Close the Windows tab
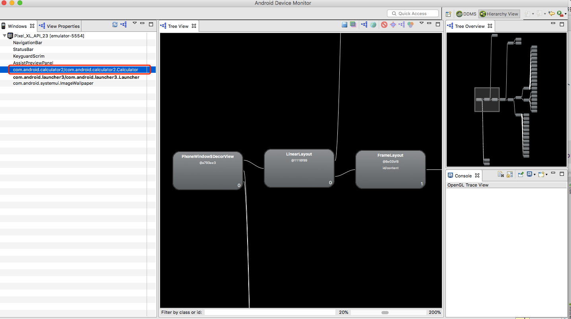The width and height of the screenshot is (571, 319). [32, 26]
